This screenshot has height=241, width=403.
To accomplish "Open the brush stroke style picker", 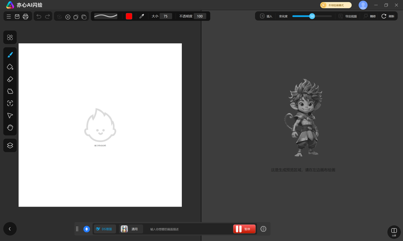I will pos(106,16).
